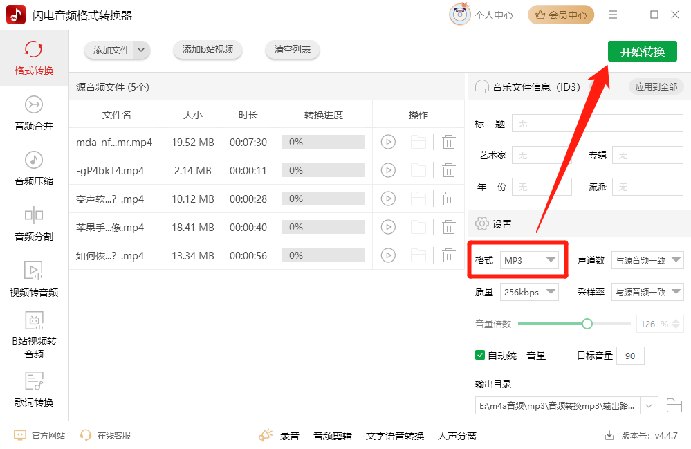691x449 pixels.
Task: Open output folder for mda-nf...mr.mp4 row
Action: (x=418, y=142)
